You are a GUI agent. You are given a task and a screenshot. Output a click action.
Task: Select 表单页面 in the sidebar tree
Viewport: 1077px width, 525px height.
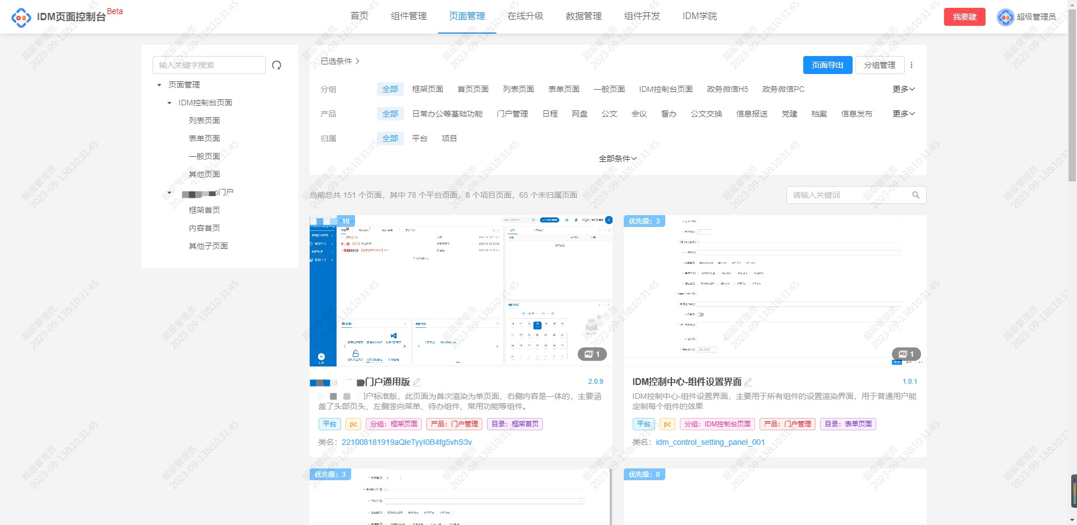[x=204, y=138]
